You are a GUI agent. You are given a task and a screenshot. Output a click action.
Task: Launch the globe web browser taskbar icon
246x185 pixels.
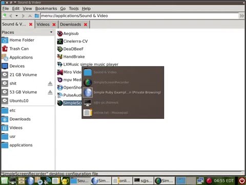(x=30, y=181)
